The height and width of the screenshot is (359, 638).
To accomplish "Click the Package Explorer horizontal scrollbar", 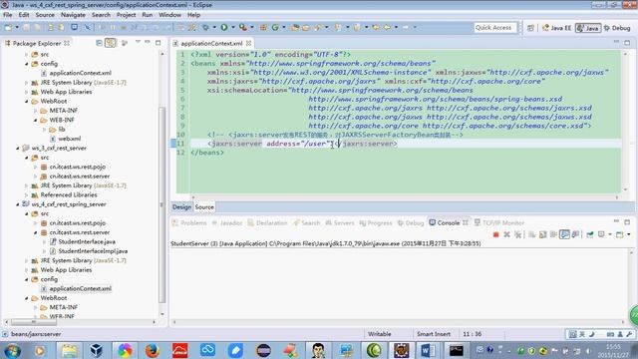I will pos(34,322).
